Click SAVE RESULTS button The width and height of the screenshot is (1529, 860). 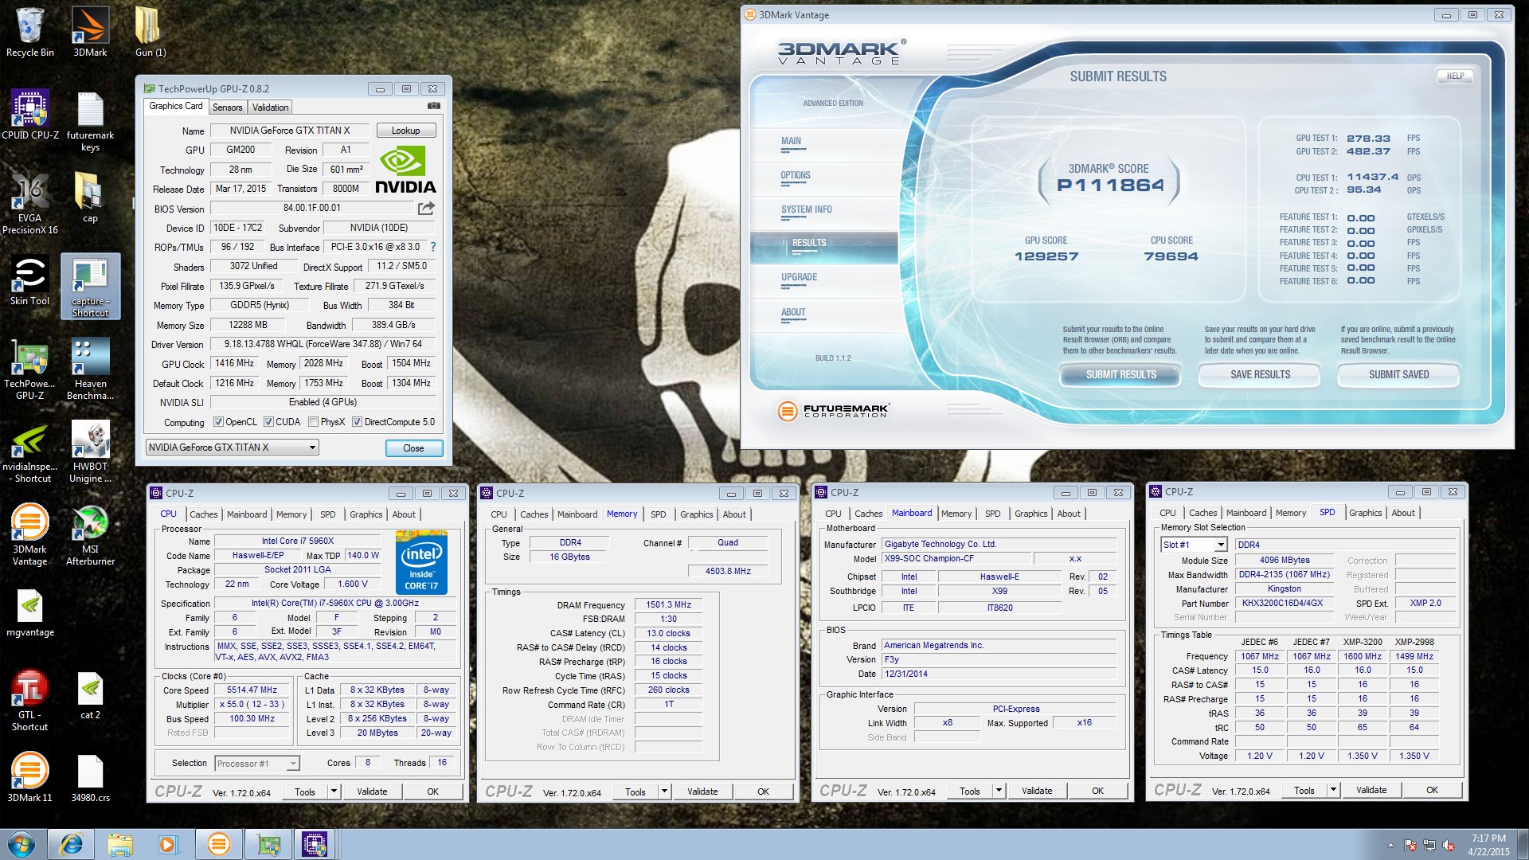click(1260, 374)
